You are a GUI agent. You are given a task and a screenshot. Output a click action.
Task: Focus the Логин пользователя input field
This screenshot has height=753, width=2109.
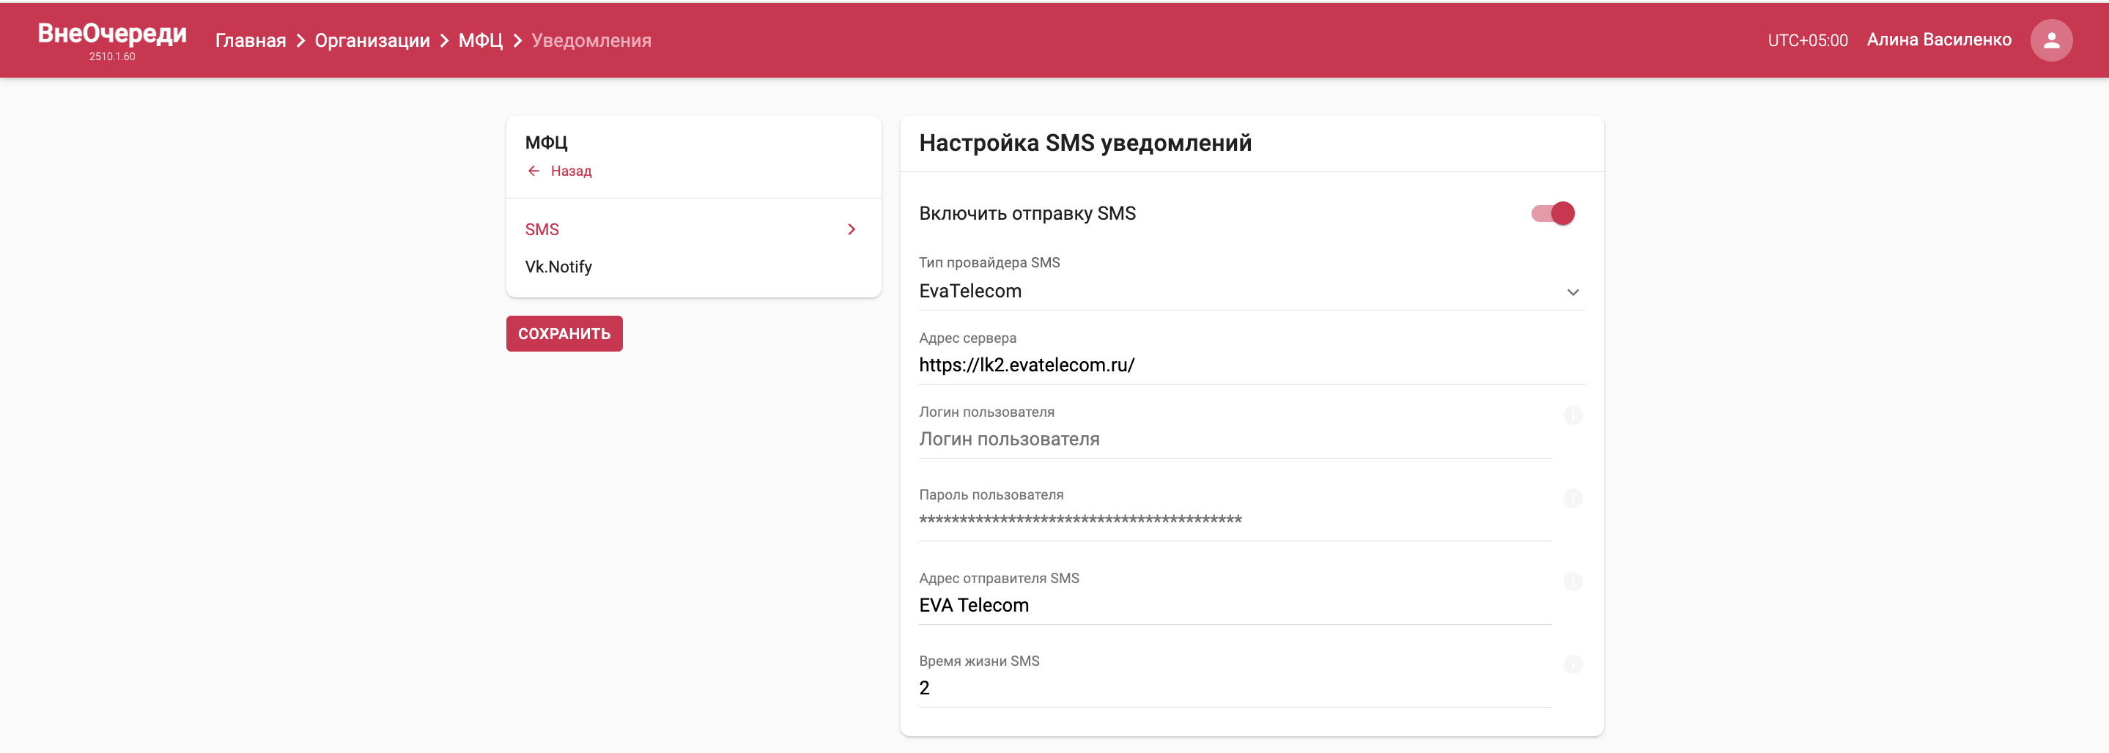point(1235,439)
